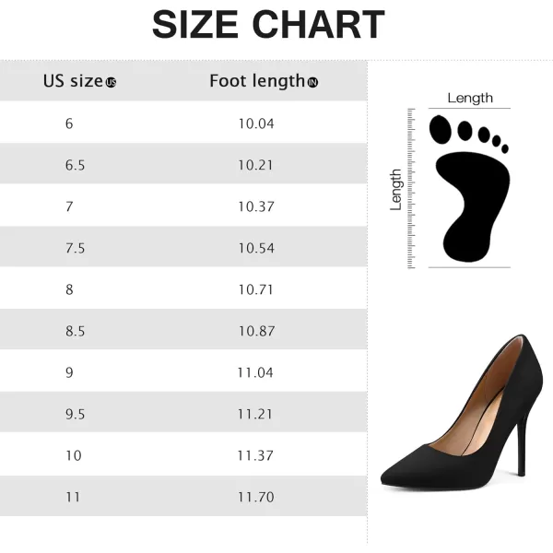Click the horizontal Length label above the footprint
This screenshot has height=553, width=553.
coord(470,98)
